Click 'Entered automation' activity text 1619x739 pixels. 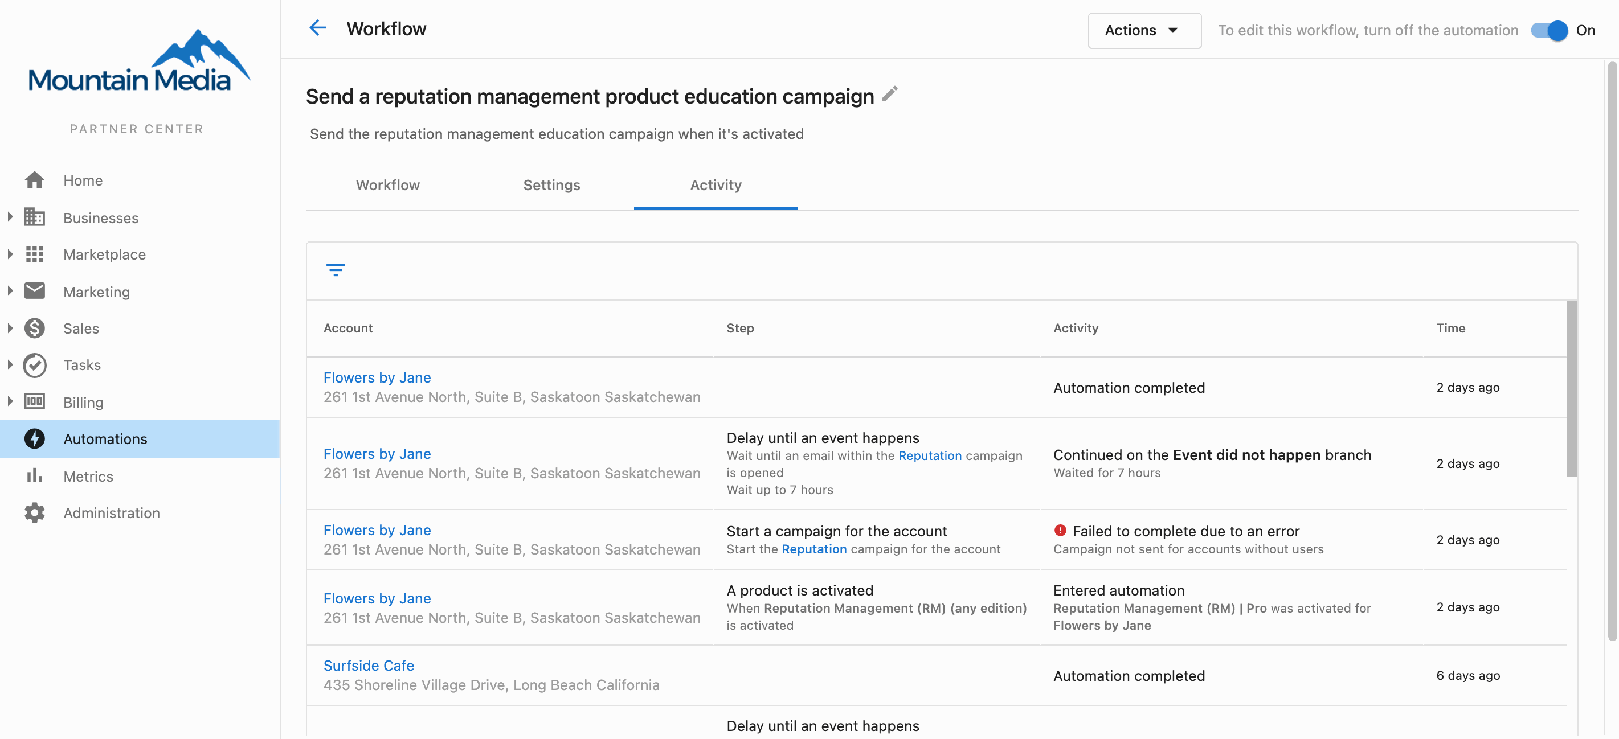point(1119,590)
